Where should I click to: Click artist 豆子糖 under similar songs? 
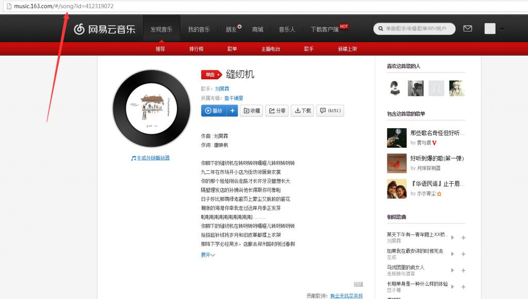click(x=394, y=290)
